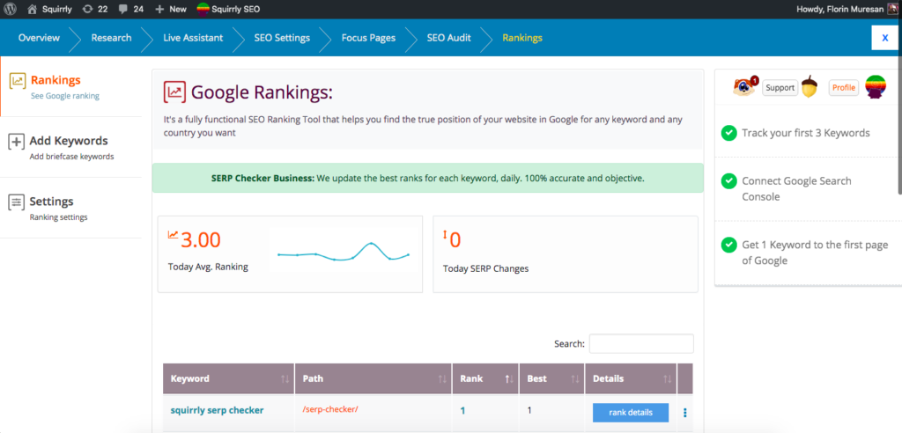Click the average ranking sparkline chart
Screen dimensions: 902x433
click(x=344, y=252)
